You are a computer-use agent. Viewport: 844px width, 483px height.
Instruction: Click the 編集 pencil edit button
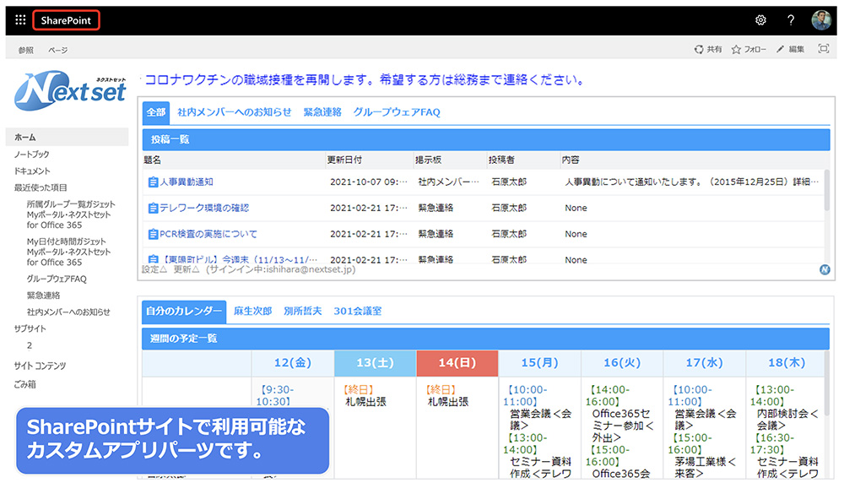coord(781,50)
